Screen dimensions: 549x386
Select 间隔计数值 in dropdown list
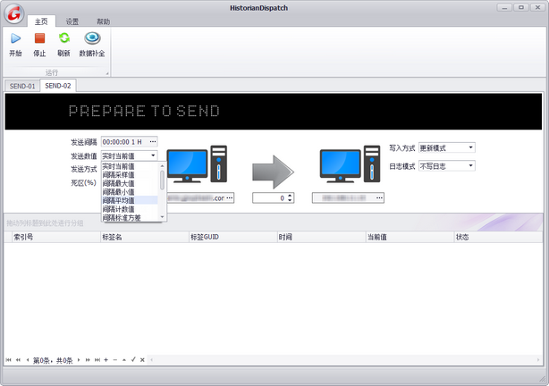click(x=130, y=209)
